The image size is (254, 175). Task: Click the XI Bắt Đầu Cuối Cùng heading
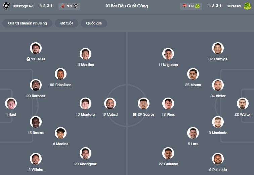[127, 6]
